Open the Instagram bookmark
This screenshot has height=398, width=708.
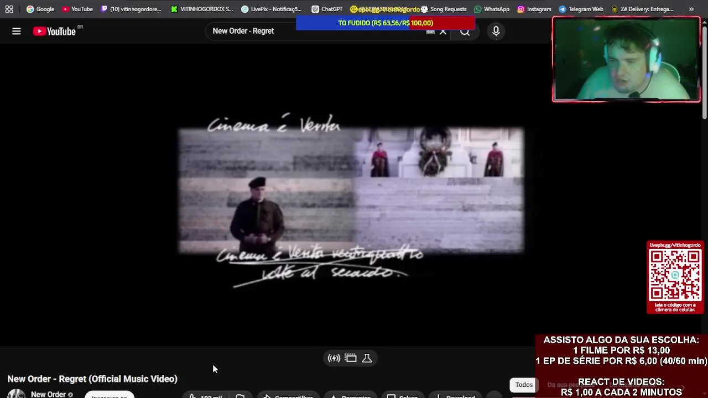534,9
